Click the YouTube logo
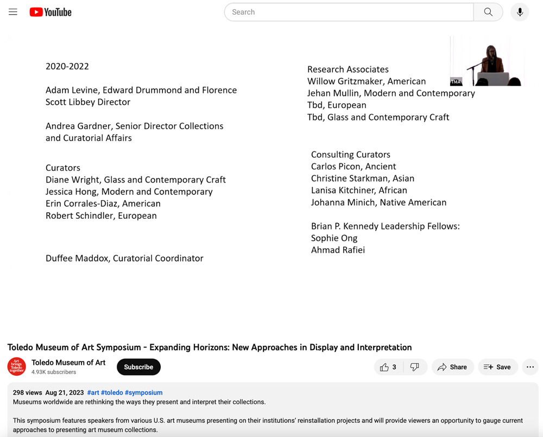The image size is (543, 437). point(50,12)
